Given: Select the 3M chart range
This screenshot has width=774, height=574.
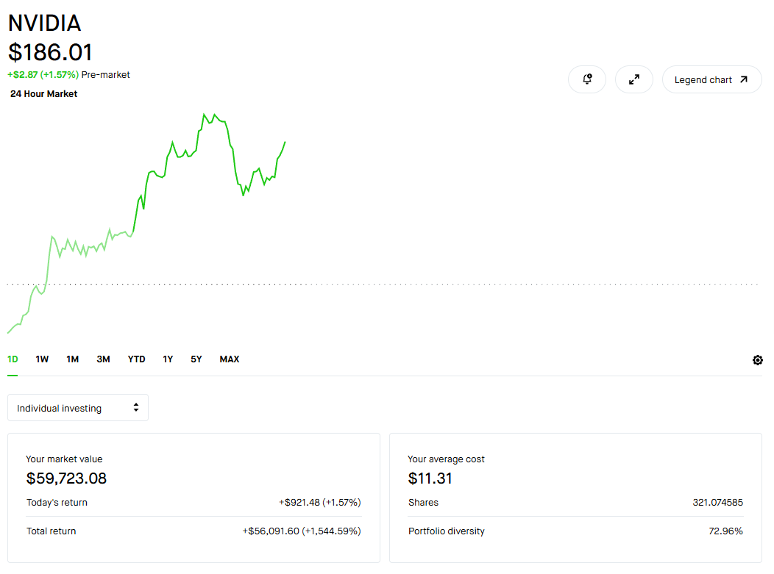Looking at the screenshot, I should [103, 359].
